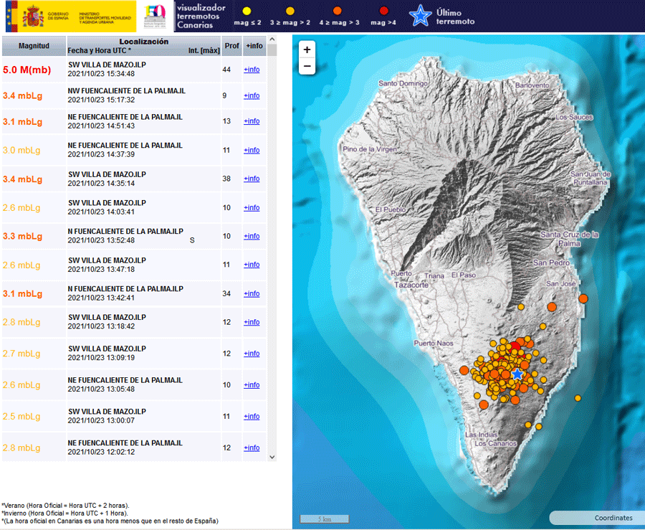Open +info for the 13:05:48 earthquake
The height and width of the screenshot is (530, 645).
pos(252,385)
